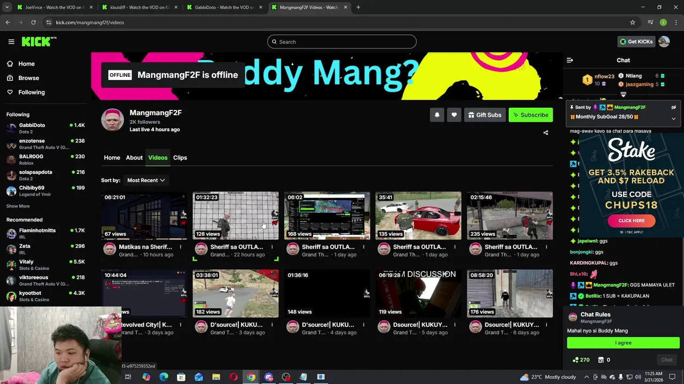Viewport: 684px width, 384px height.
Task: Click the follow heart button
Action: [x=454, y=115]
